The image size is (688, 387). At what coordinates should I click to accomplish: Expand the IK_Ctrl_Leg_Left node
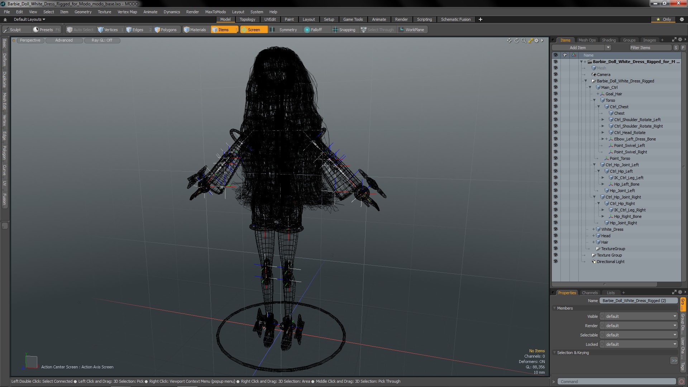[603, 178]
